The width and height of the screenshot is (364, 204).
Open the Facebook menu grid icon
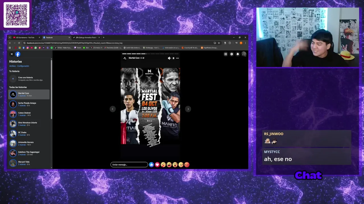click(x=226, y=54)
